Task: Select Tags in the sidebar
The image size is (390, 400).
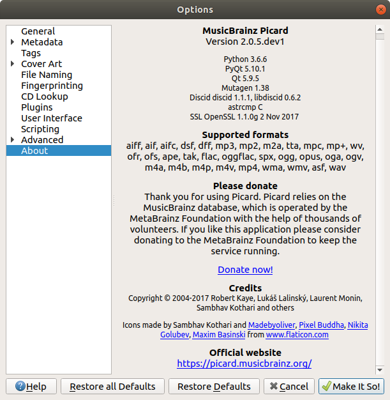Action: [31, 53]
